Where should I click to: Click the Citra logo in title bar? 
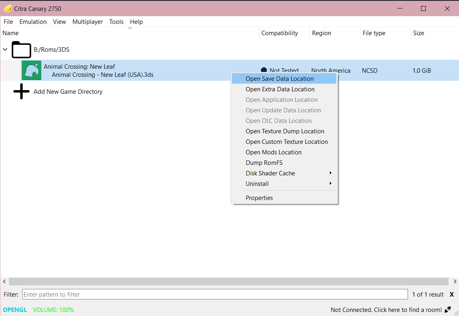pos(8,8)
